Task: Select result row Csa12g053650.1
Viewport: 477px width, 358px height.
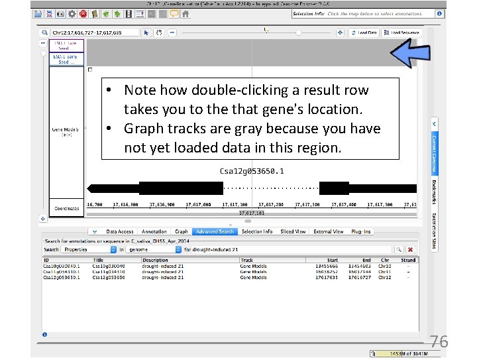Action: coord(231,278)
